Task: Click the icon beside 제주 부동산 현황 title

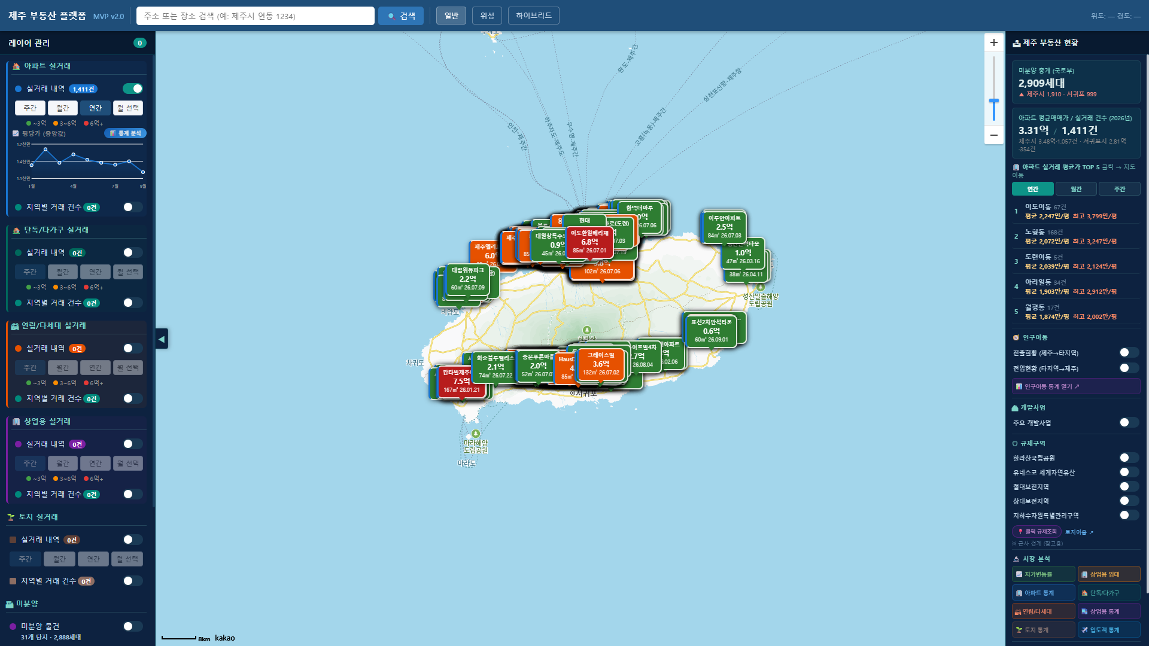Action: click(x=1016, y=43)
